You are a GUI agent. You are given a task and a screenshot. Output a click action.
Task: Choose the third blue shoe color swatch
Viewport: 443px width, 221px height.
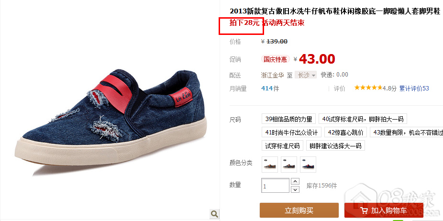pos(308,165)
